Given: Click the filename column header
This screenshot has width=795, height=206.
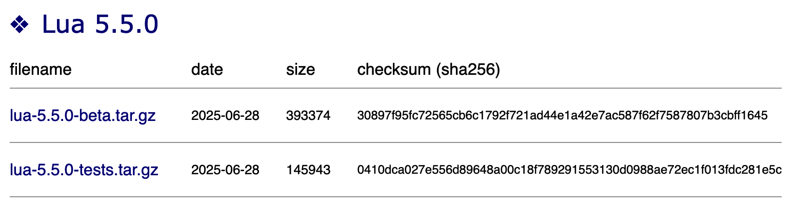Looking at the screenshot, I should coord(41,69).
